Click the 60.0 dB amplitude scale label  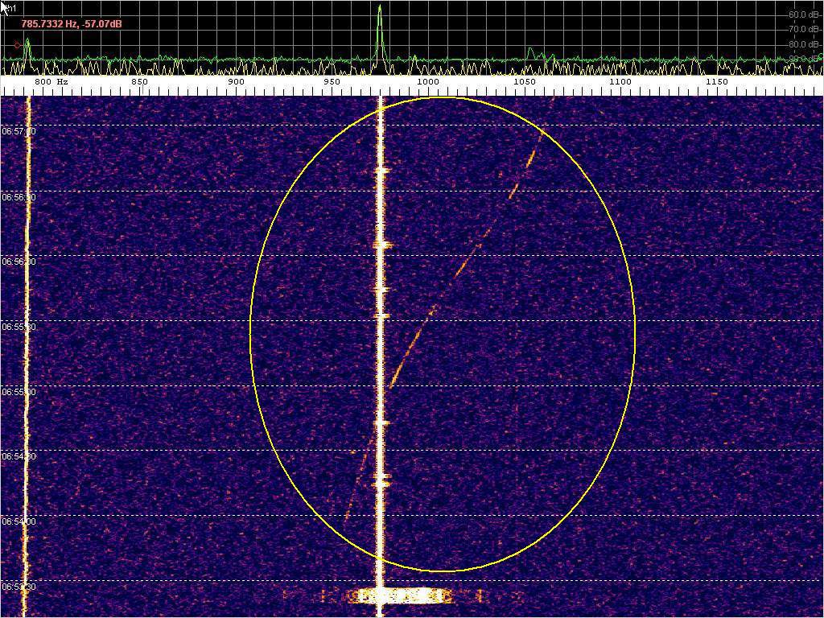803,14
